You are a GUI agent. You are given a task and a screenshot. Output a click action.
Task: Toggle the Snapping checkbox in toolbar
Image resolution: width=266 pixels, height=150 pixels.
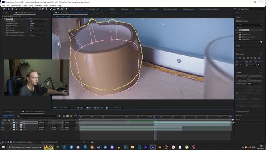[x=87, y=9]
